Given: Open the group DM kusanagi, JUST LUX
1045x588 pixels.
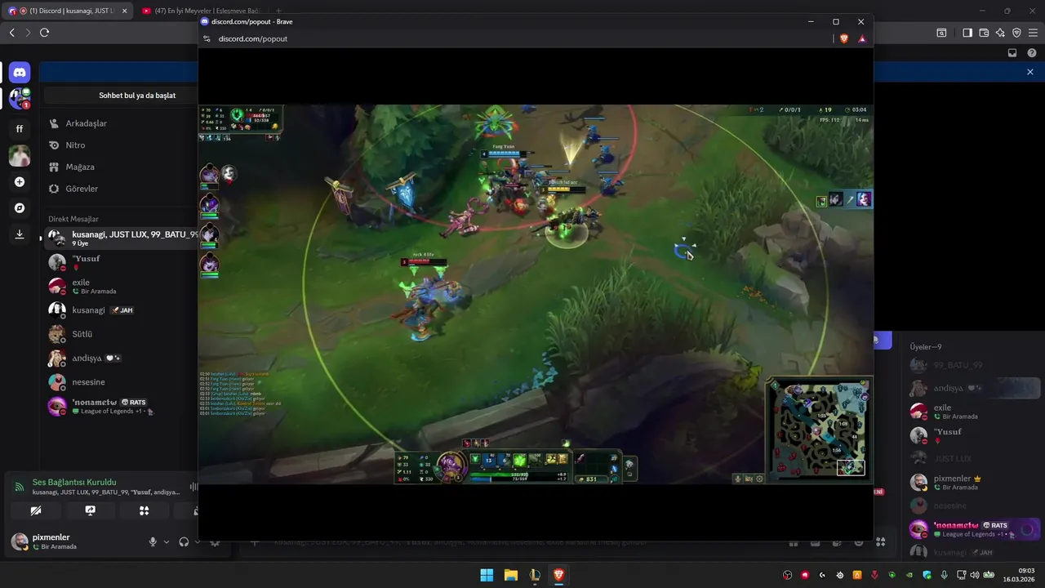Looking at the screenshot, I should tap(121, 238).
